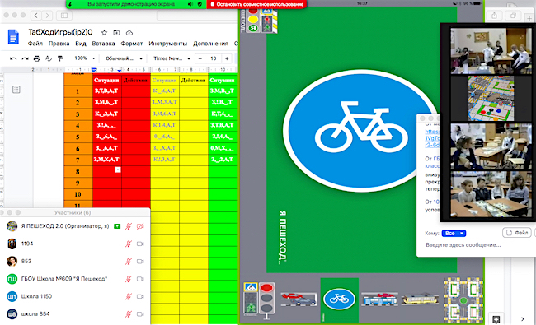Undo the last edit in Docs

click(x=13, y=58)
